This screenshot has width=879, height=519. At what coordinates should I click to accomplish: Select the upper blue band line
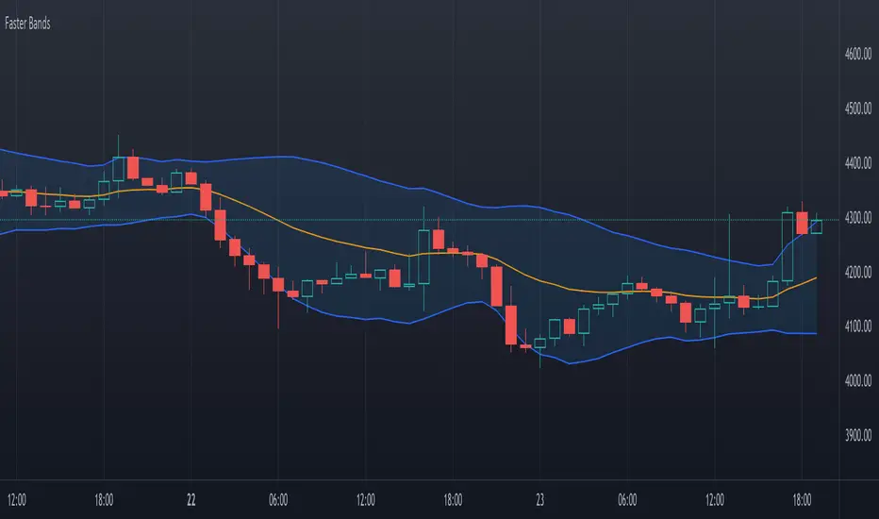283,157
